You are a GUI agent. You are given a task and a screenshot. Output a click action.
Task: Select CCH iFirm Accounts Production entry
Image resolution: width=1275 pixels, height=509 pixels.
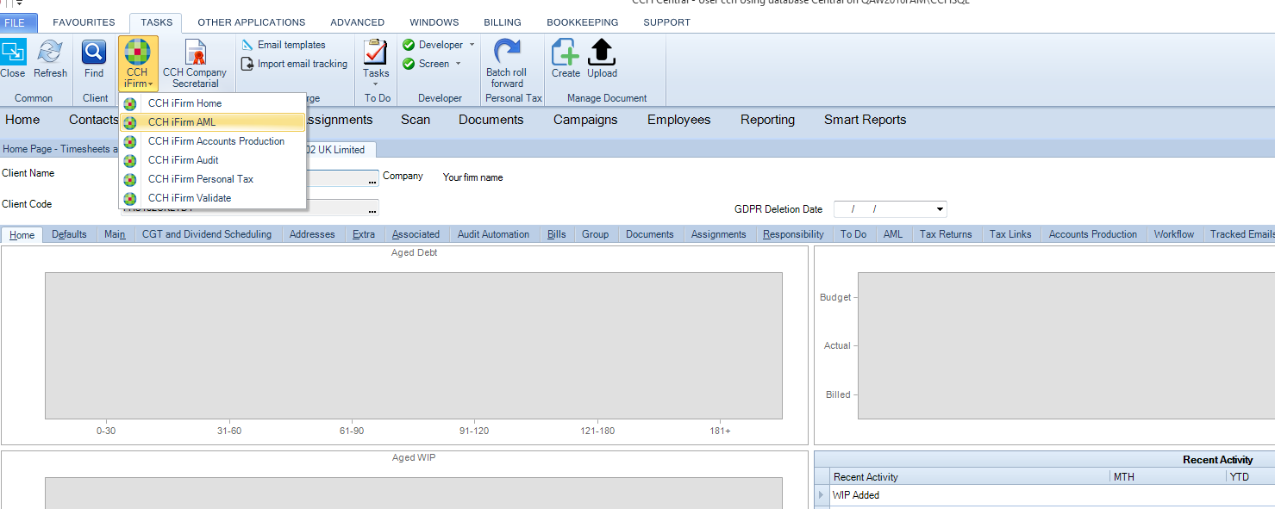point(213,141)
